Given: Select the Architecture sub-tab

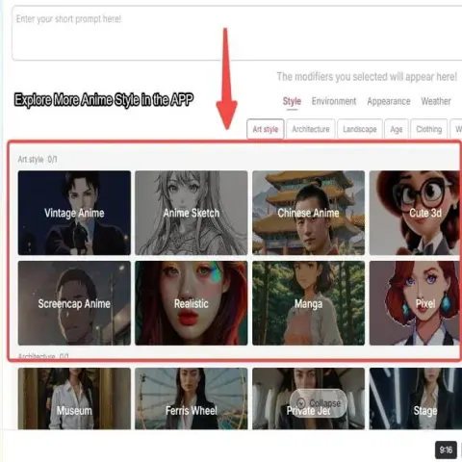Looking at the screenshot, I should click(x=311, y=129).
